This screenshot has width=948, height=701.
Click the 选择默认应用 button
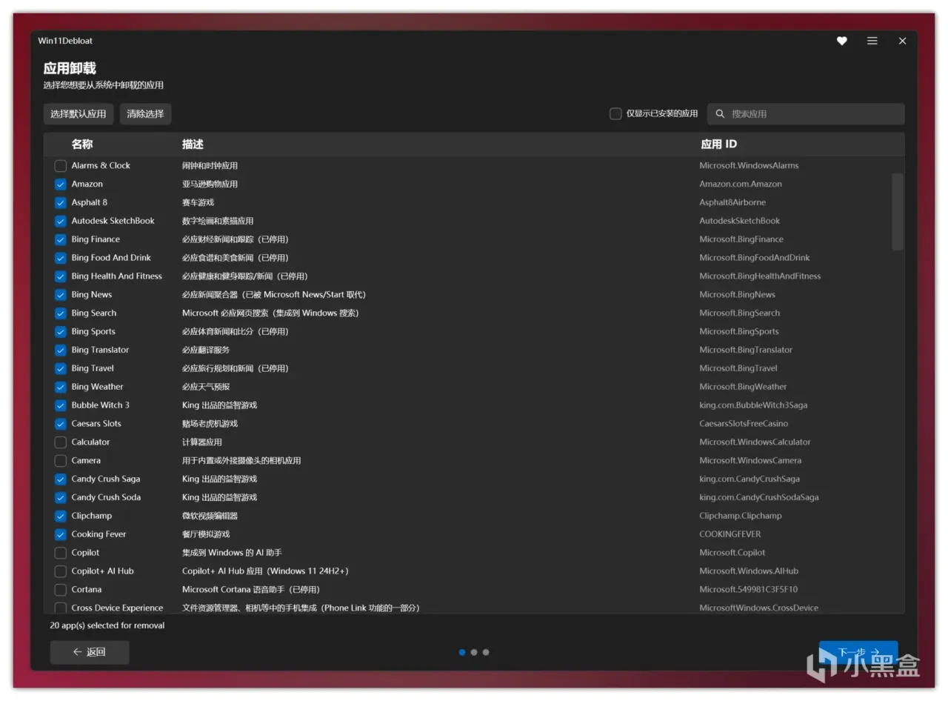(79, 113)
